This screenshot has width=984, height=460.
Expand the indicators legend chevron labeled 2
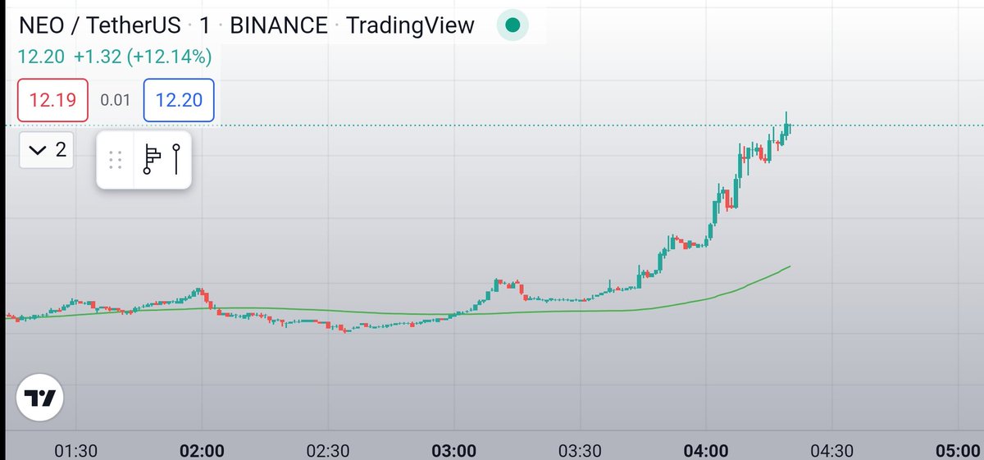[x=47, y=150]
